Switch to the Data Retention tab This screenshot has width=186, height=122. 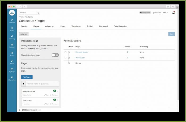[120, 26]
